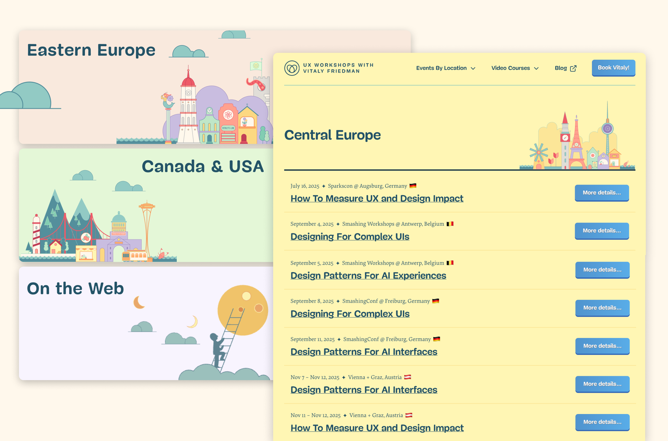668x441 pixels.
Task: Click the external link icon beside Blog
Action: click(x=573, y=68)
